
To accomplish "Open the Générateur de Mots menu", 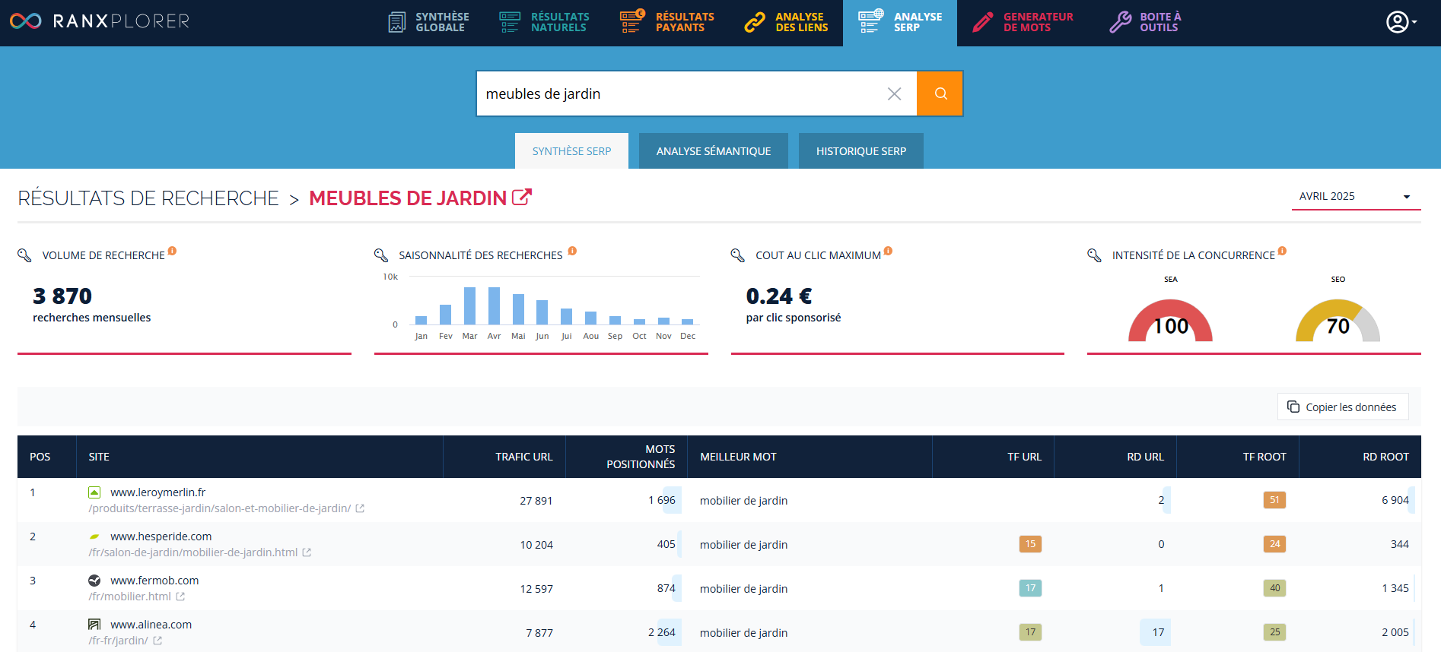I will coord(1023,22).
